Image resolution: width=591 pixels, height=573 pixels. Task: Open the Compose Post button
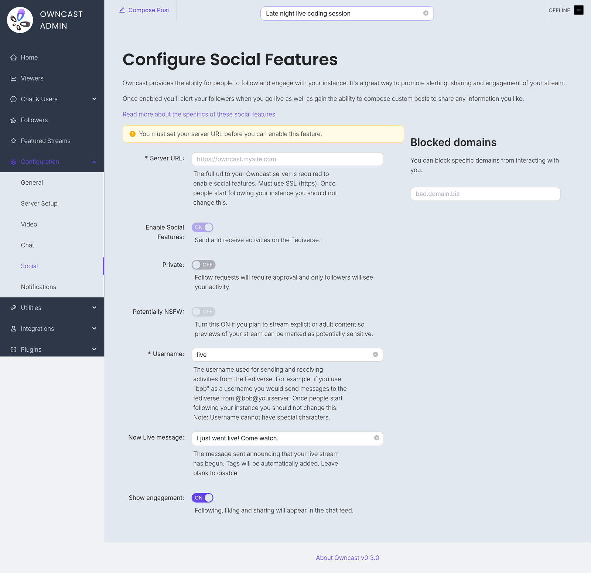click(x=144, y=10)
